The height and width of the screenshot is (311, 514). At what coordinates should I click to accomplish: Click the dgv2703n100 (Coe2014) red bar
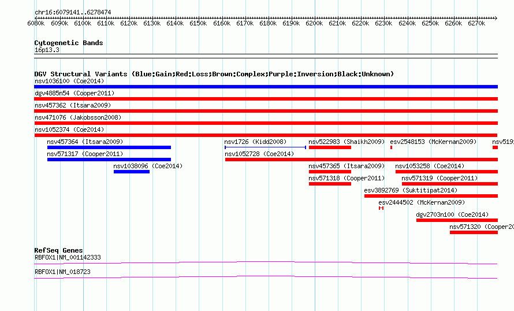457,220
